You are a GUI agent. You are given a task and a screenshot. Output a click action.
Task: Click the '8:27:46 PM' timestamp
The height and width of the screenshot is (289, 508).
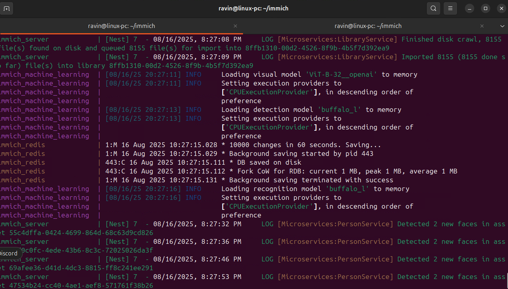[x=221, y=259]
